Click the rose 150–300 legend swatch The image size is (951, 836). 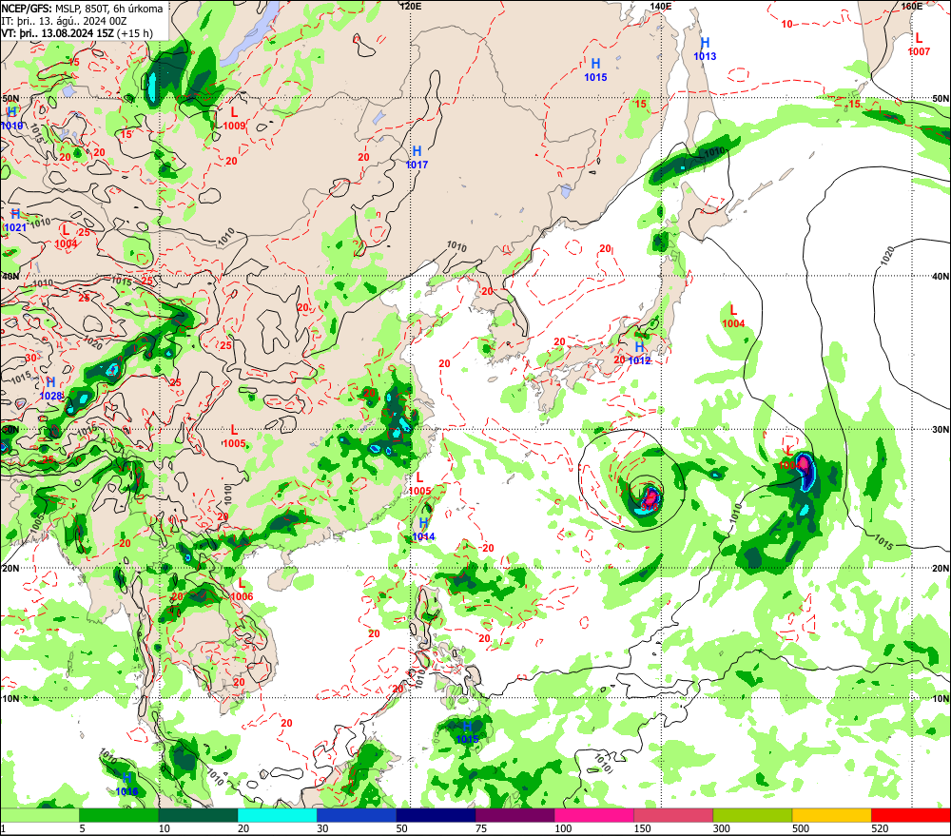point(673,815)
